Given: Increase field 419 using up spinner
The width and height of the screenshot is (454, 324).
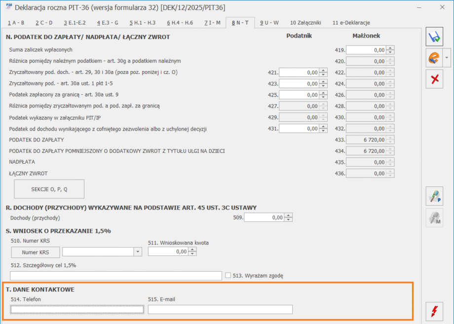Looking at the screenshot, I should [390, 48].
